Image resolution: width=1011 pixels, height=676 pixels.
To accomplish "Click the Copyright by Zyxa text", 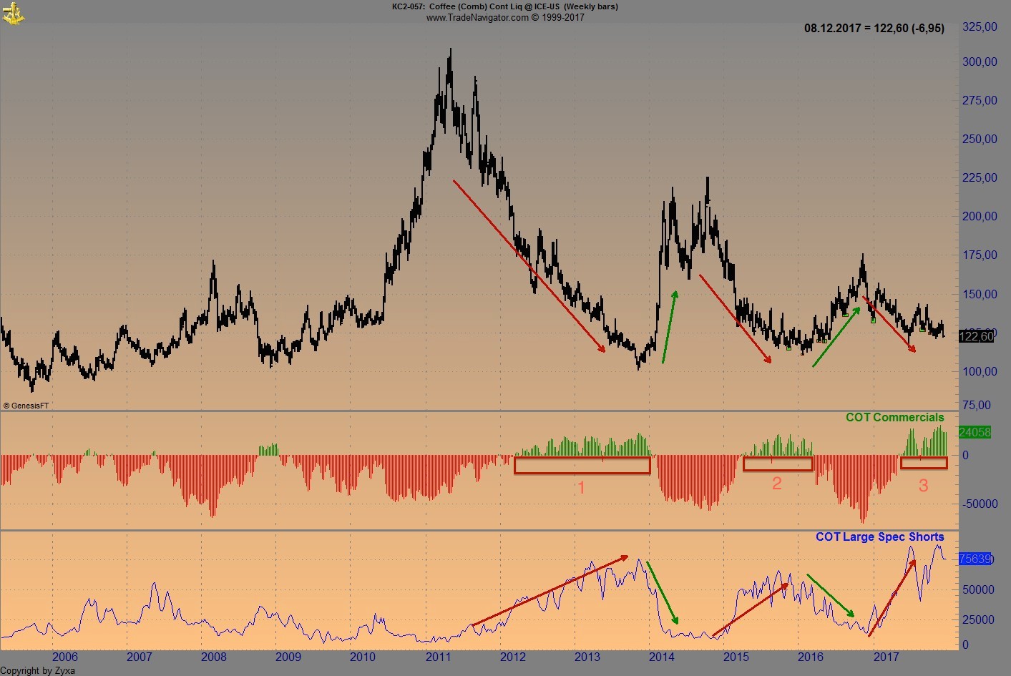I will [x=37, y=670].
